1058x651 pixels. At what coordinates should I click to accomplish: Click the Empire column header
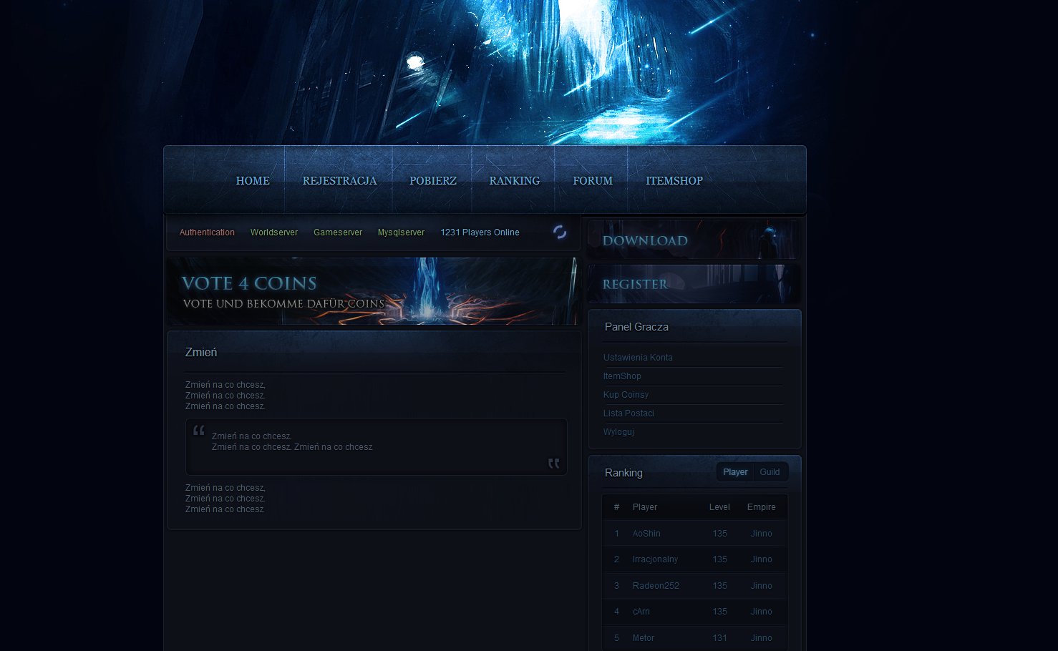coord(761,507)
